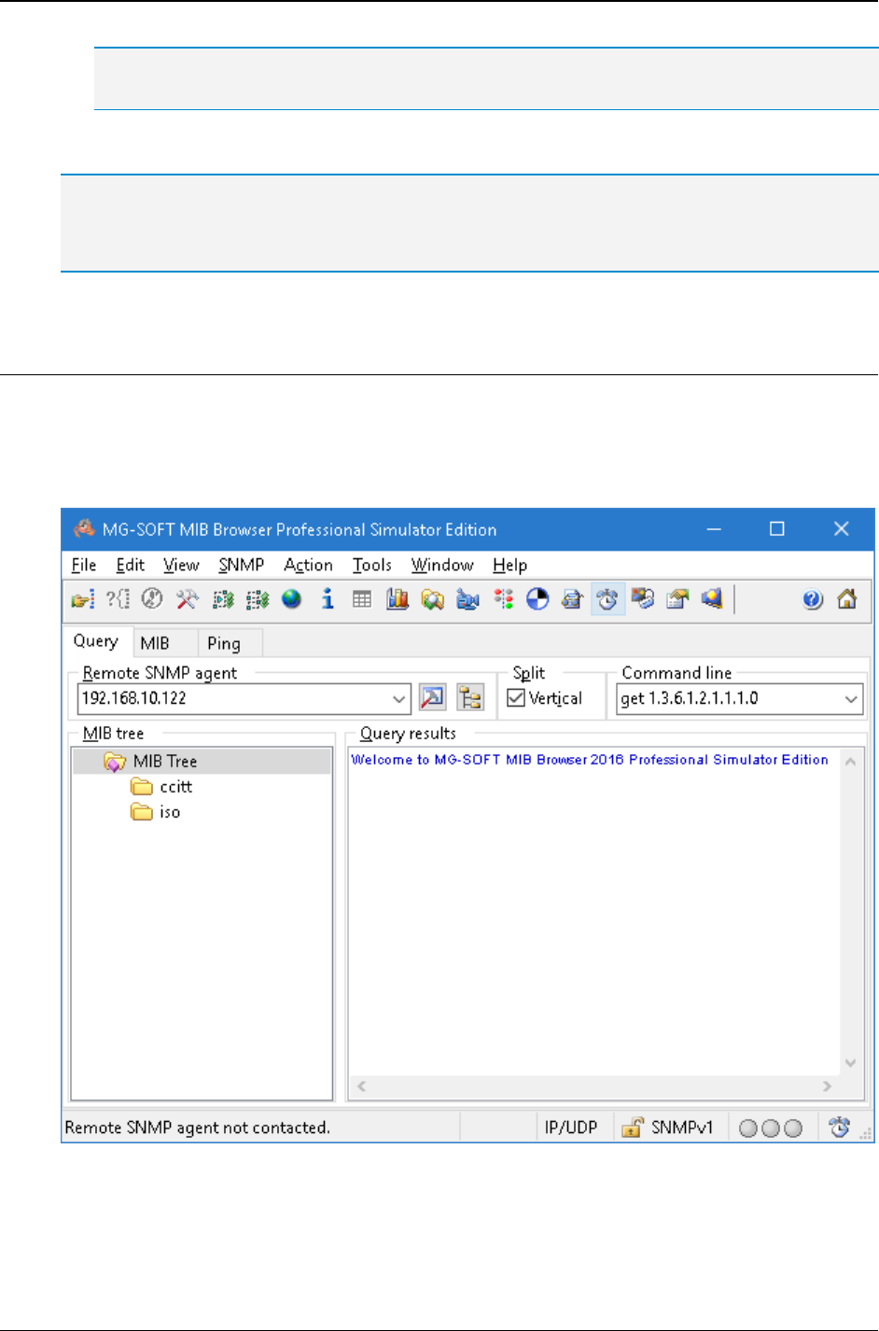
Task: Click the ccitt folder icon
Action: (x=142, y=787)
